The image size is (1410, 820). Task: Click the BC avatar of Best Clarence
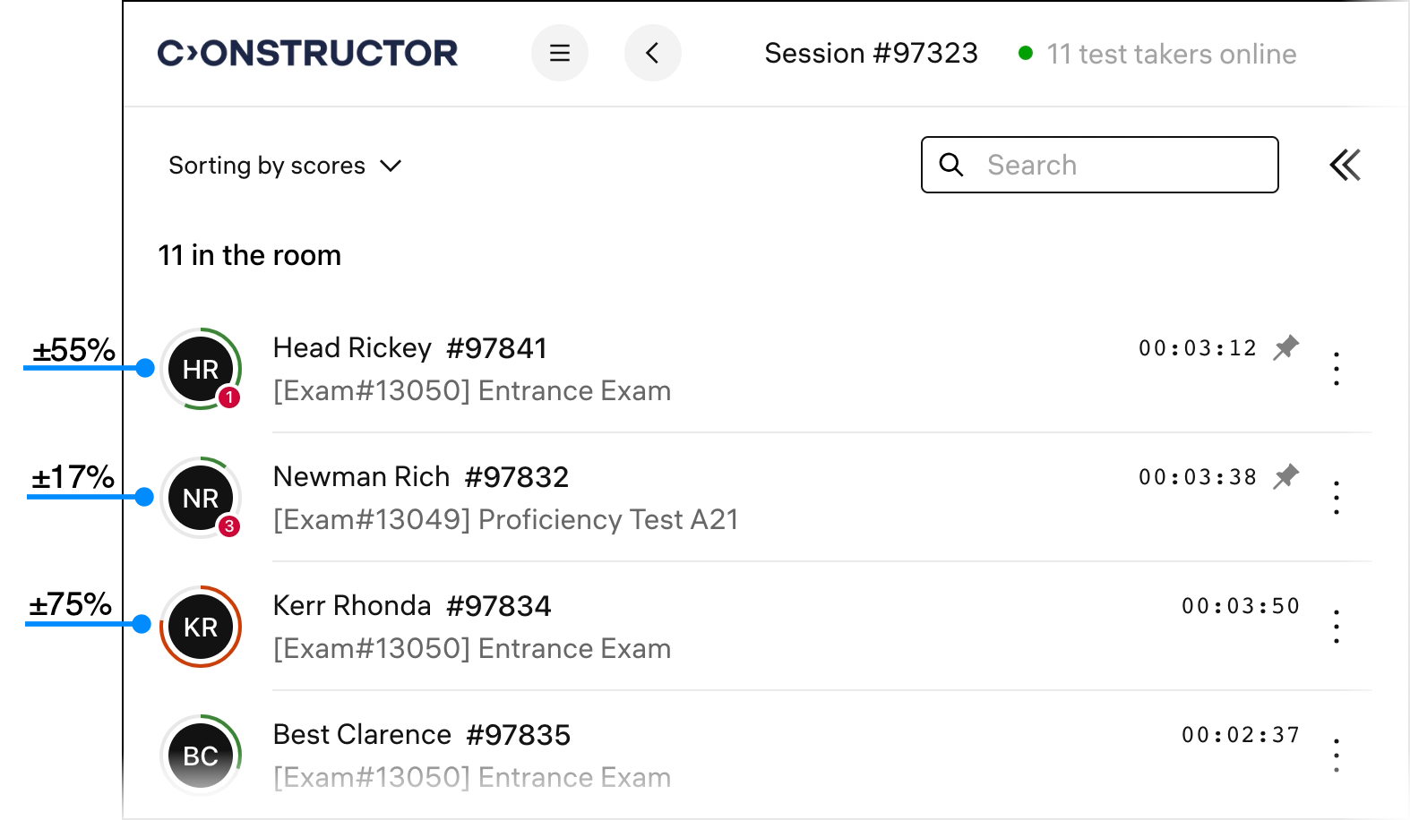pyautogui.click(x=201, y=756)
